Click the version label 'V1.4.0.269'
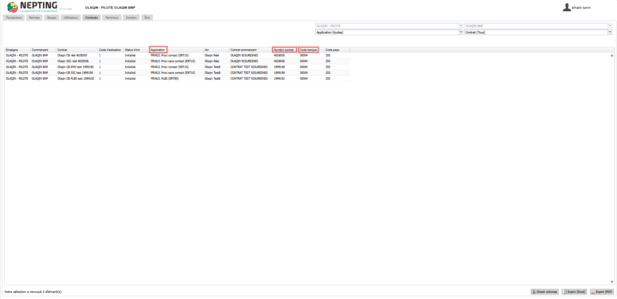Screen dimensions: 617x299 (66, 9)
